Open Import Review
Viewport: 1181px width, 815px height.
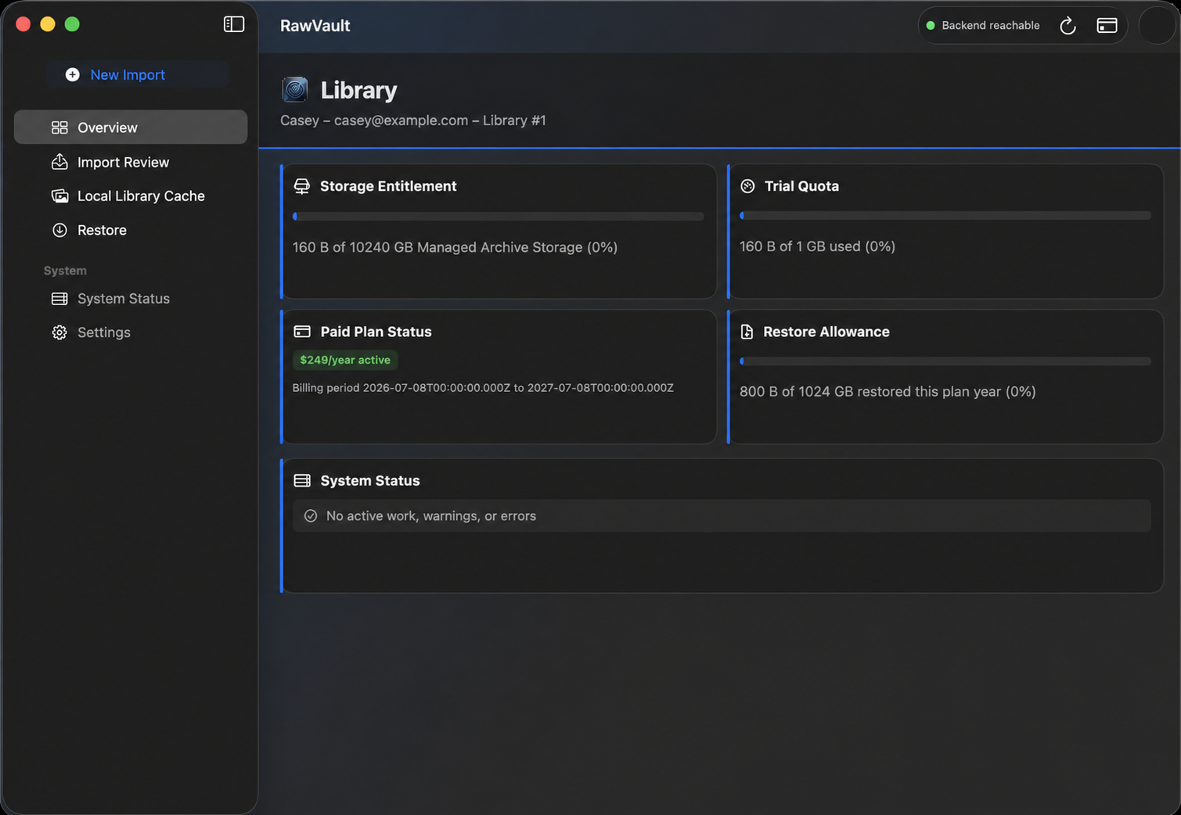tap(131, 162)
